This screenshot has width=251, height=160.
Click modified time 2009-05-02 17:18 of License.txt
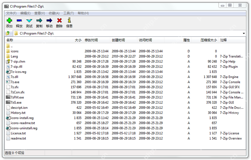pyautogui.click(x=96, y=133)
